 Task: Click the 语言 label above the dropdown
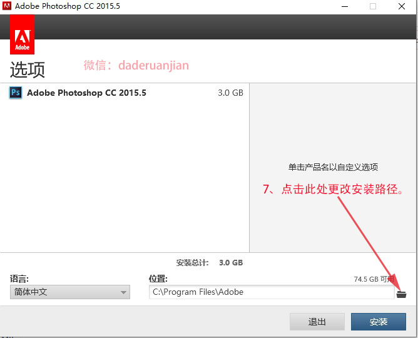[19, 279]
